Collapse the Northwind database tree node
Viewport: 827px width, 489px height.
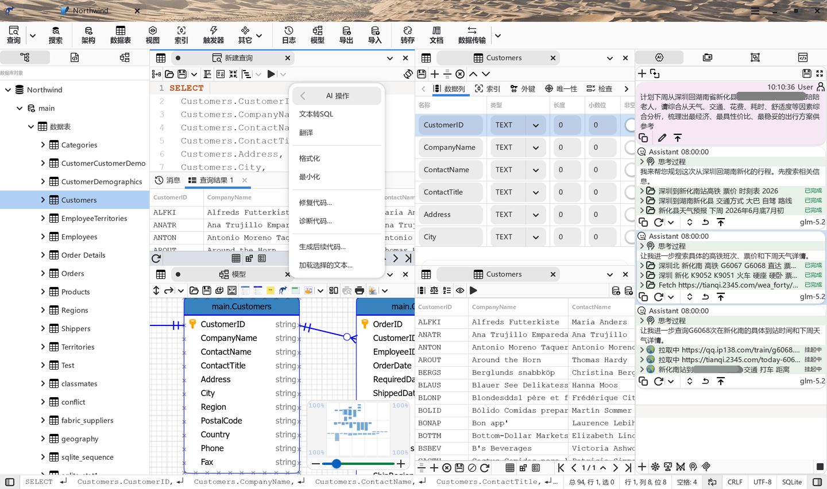click(8, 90)
